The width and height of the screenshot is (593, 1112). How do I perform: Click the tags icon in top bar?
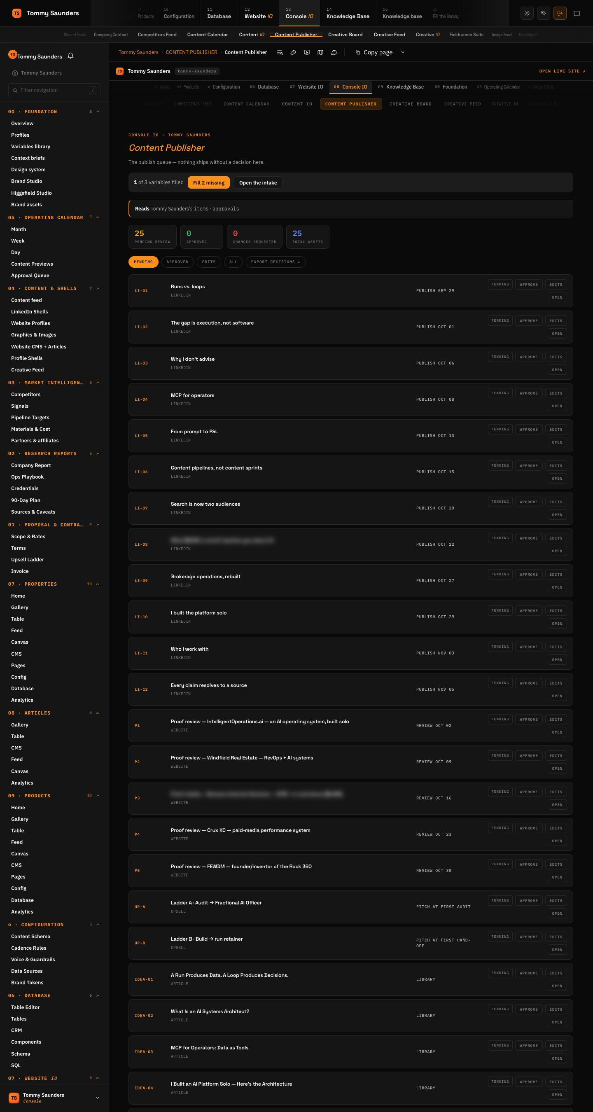[x=543, y=13]
